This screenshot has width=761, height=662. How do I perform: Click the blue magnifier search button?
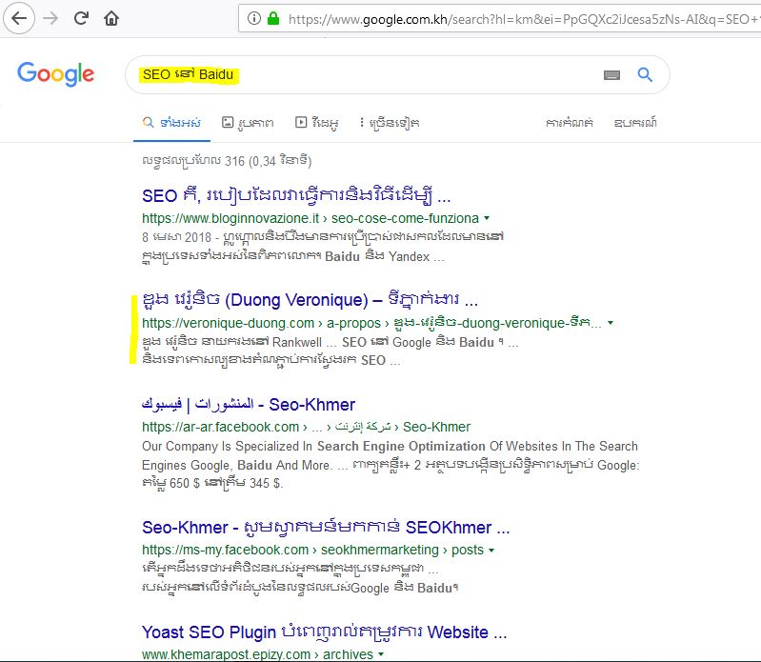[645, 74]
